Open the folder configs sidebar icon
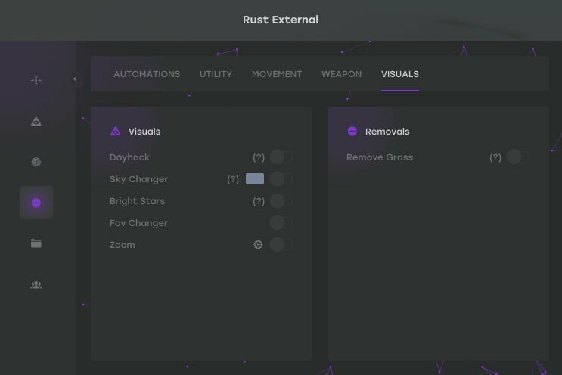This screenshot has height=375, width=562. 36,243
